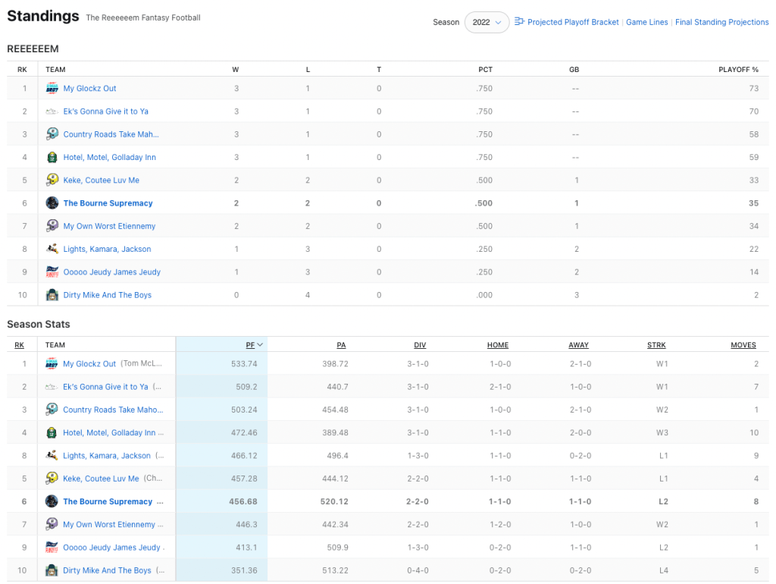The image size is (776, 584).
Task: Sort Season Stats by MOVES column
Action: click(743, 345)
